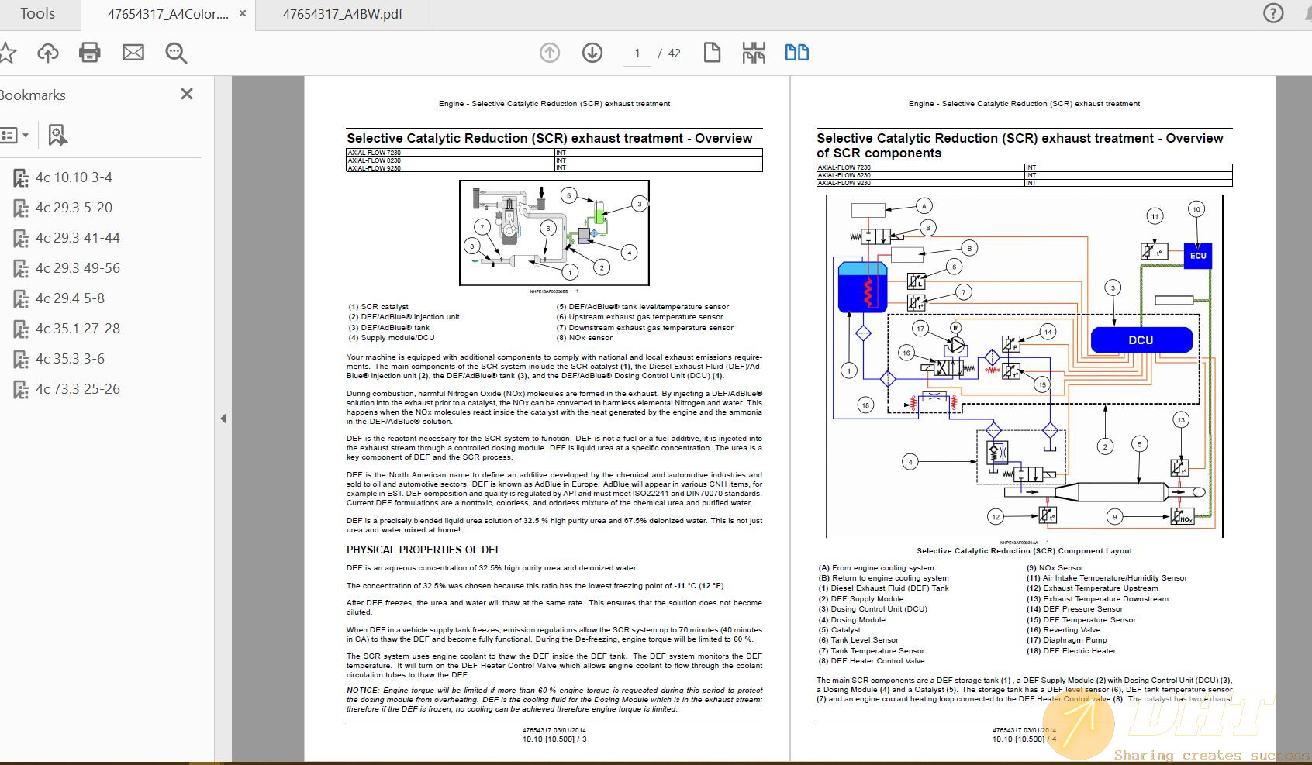Print the document via printer icon
The width and height of the screenshot is (1312, 765).
tap(90, 53)
